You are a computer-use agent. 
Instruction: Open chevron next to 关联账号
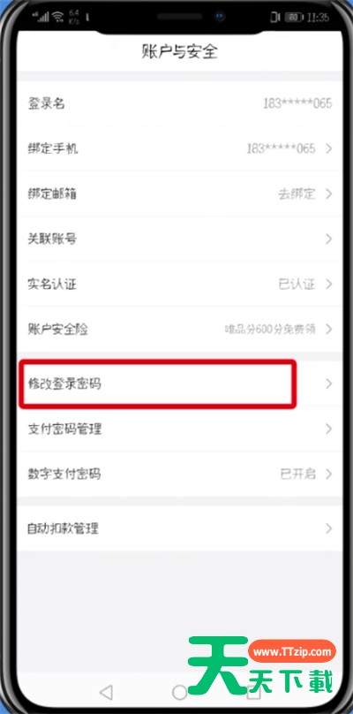(329, 239)
